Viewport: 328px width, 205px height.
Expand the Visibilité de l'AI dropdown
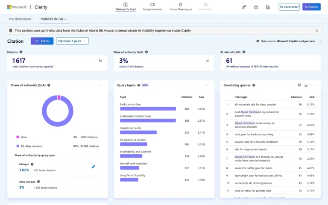[53, 19]
